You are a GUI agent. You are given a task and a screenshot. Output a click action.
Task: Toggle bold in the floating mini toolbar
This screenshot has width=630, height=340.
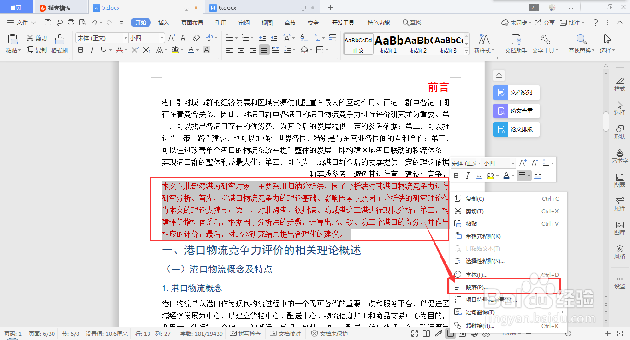tap(456, 176)
